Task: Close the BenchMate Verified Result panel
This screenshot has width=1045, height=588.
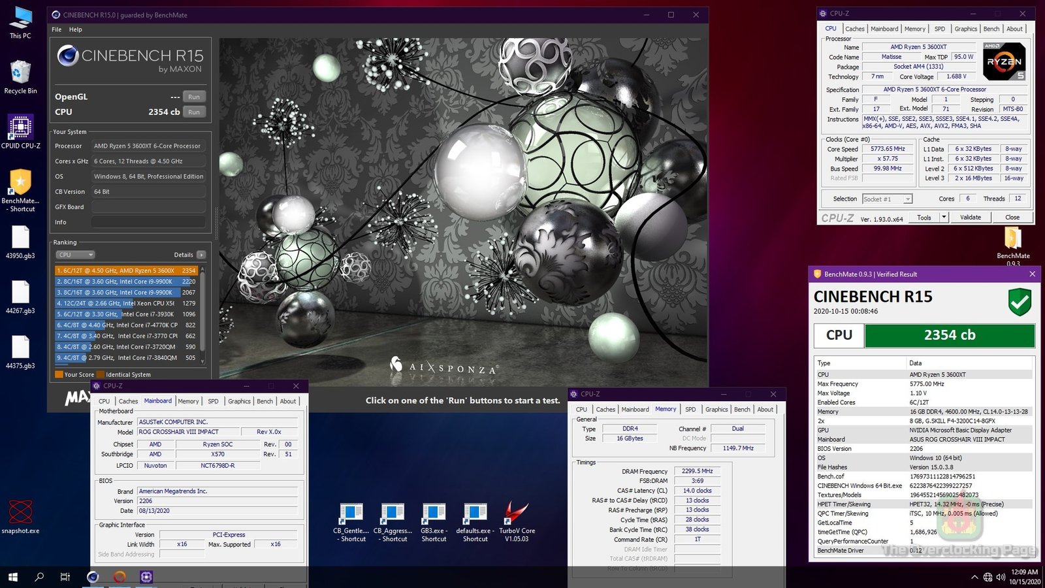Action: coord(1032,274)
